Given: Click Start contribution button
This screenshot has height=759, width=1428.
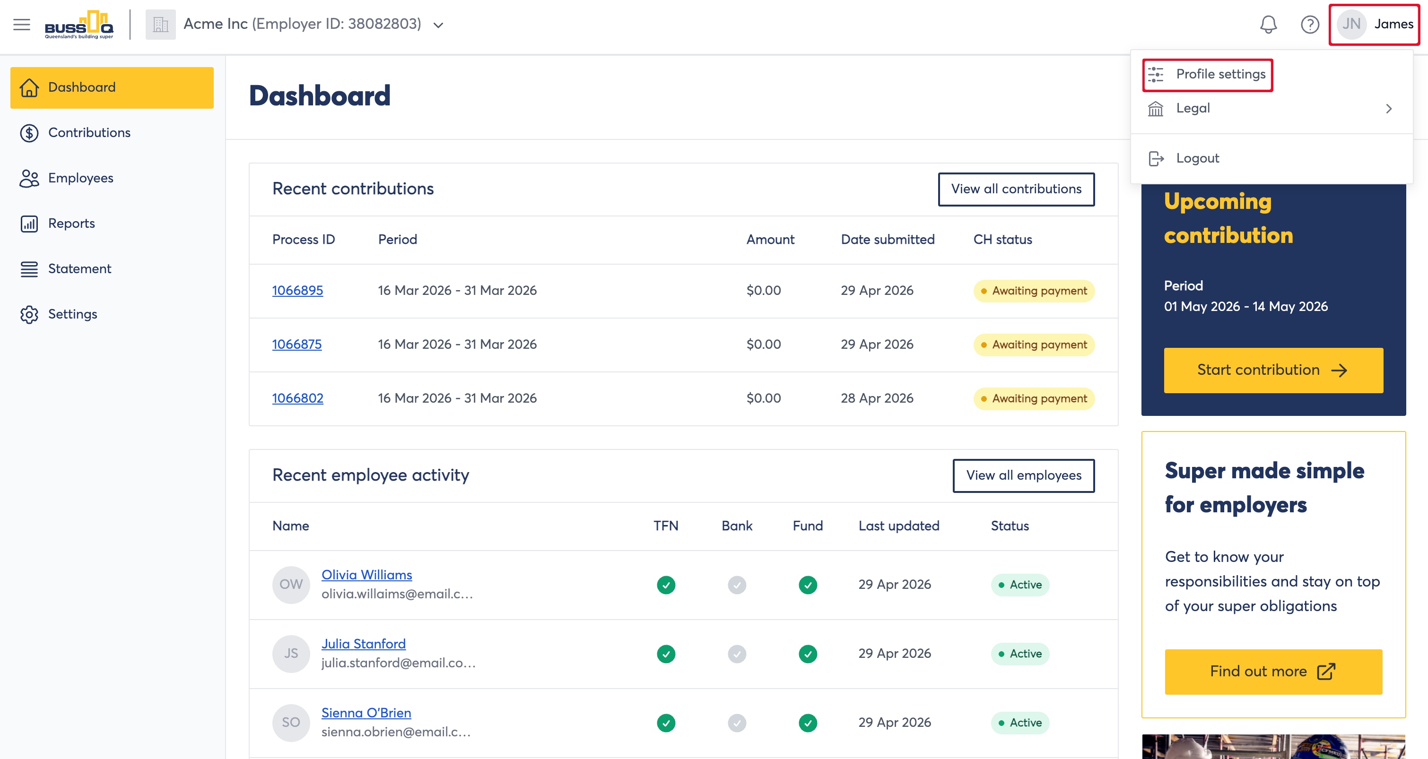Looking at the screenshot, I should click(1273, 371).
